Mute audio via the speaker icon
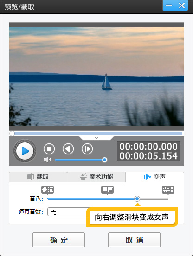Image resolution: width=193 pixels, height=256 pixels. coord(47,160)
